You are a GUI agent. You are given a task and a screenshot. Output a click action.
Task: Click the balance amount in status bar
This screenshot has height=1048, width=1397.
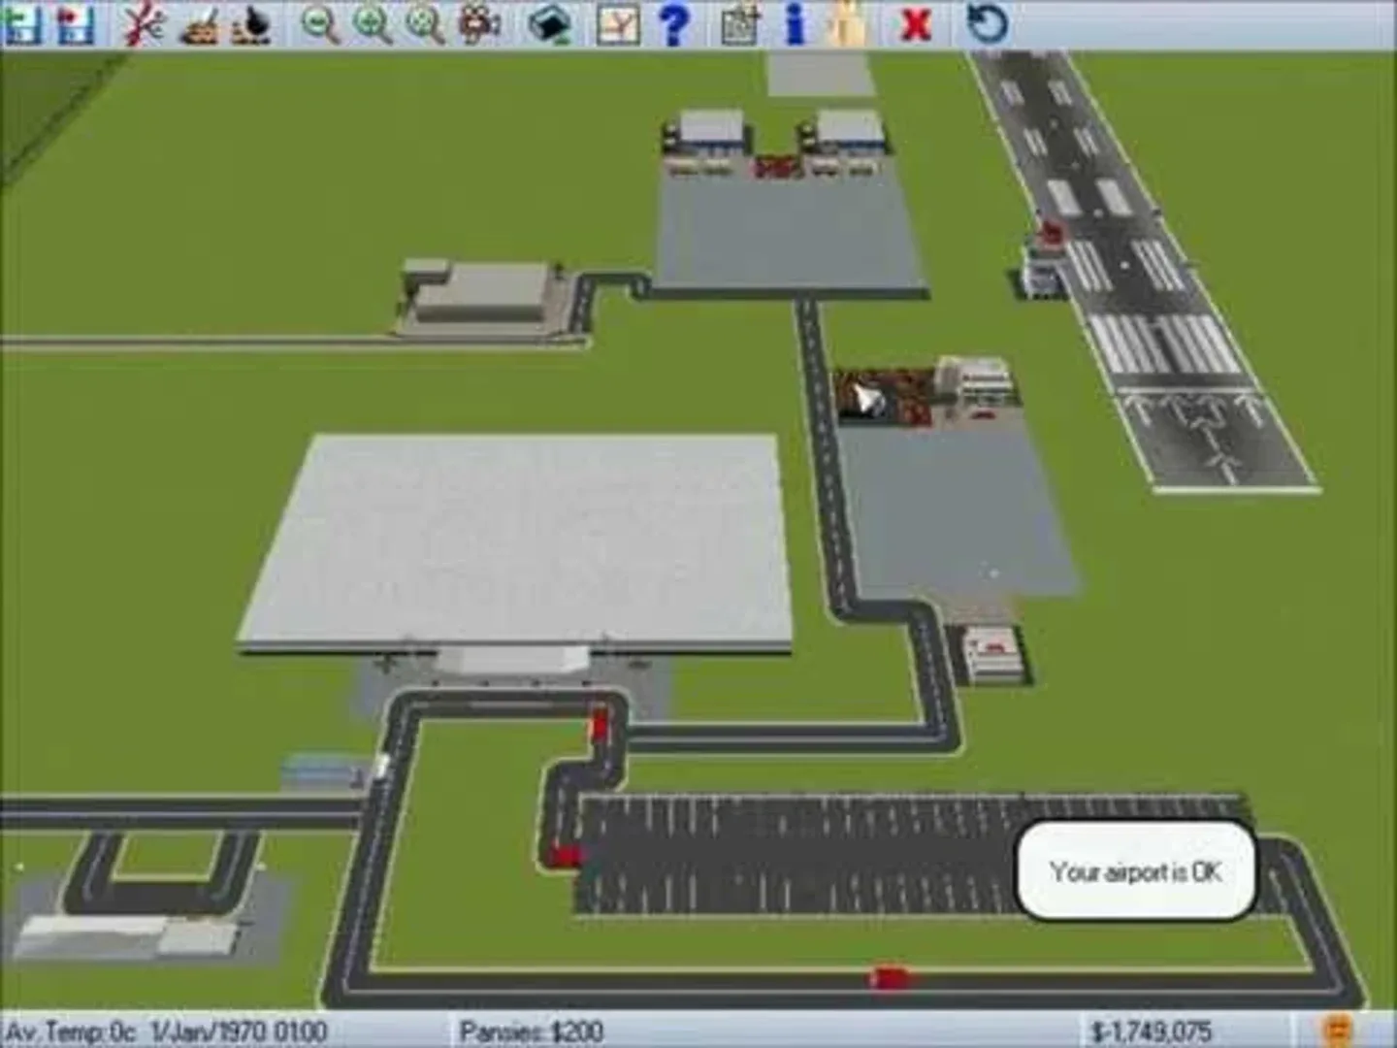point(1151,1031)
